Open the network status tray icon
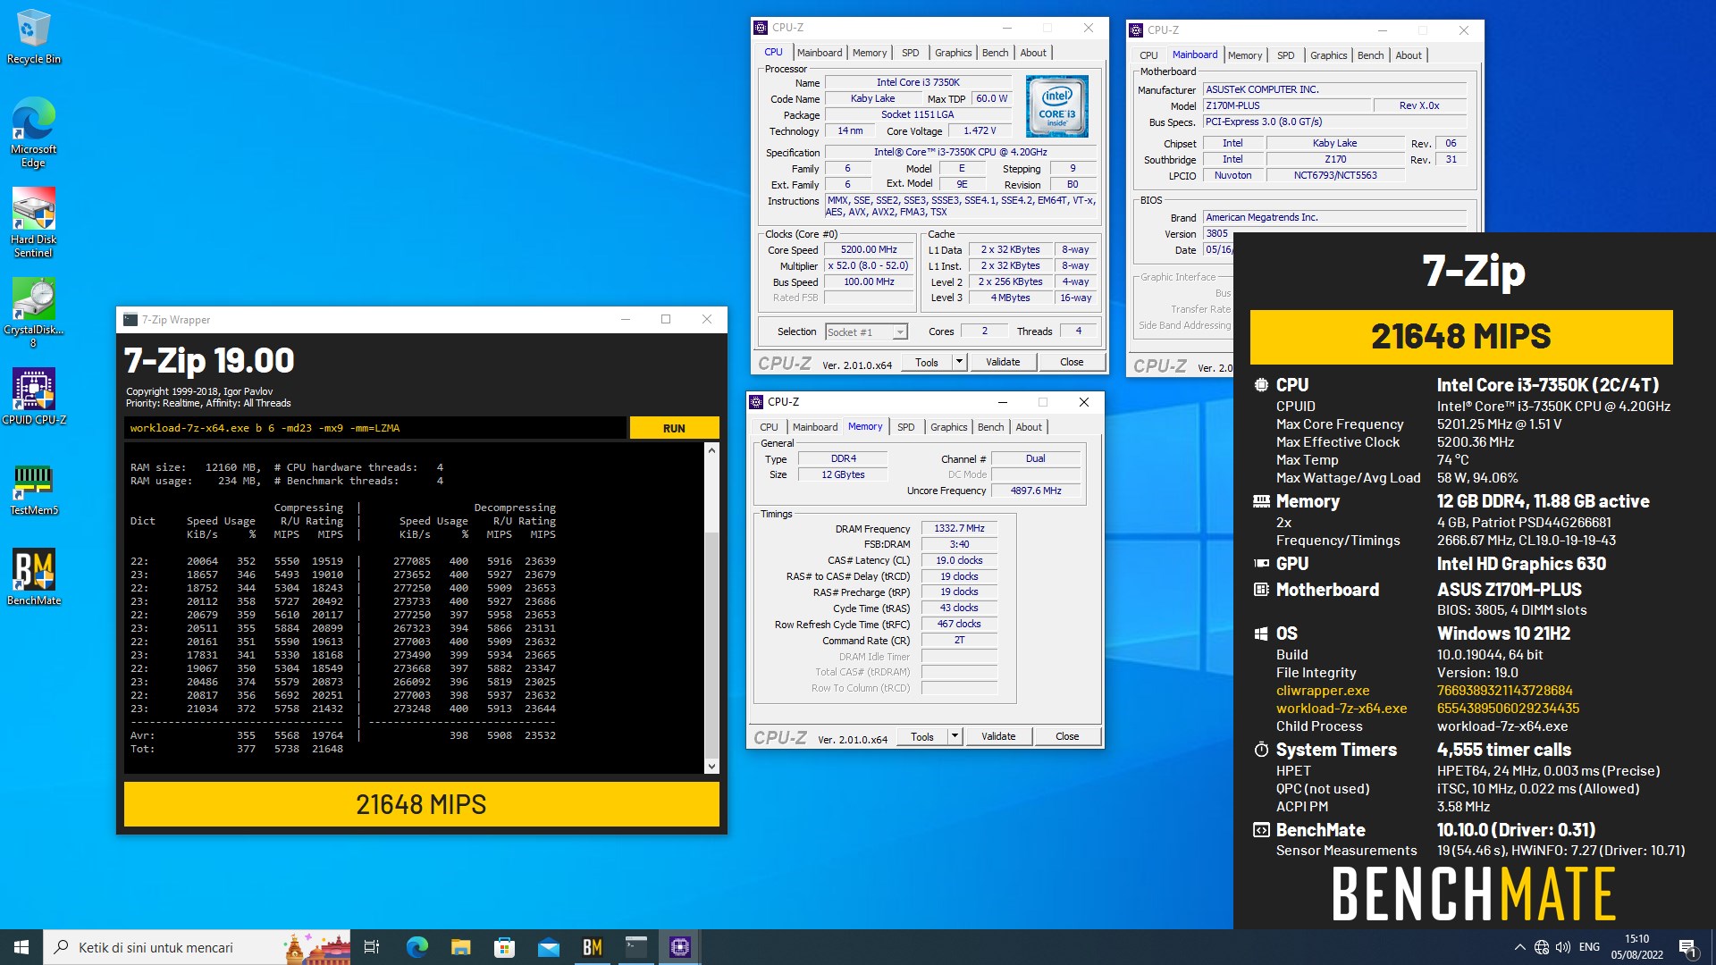This screenshot has width=1716, height=965. (1542, 947)
